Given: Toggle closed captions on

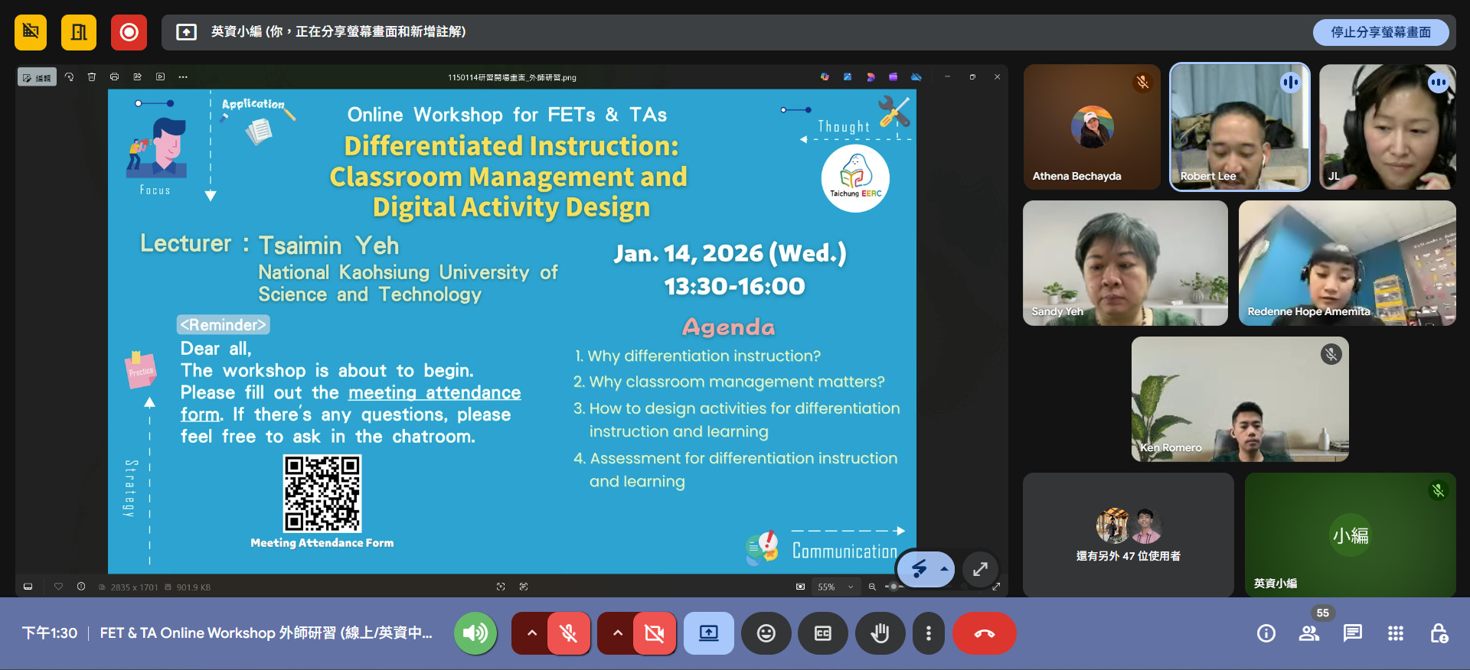Looking at the screenshot, I should [x=823, y=633].
